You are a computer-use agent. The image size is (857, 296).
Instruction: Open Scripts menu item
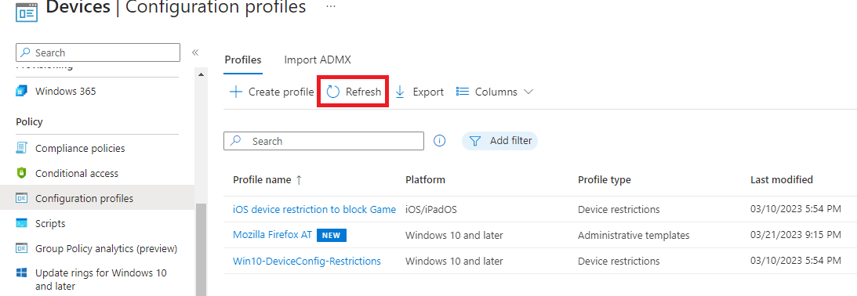click(50, 223)
